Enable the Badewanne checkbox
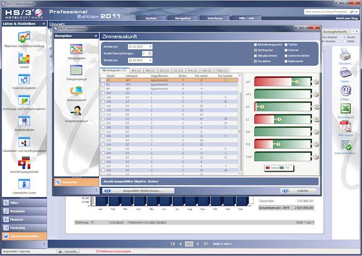 (x=286, y=61)
